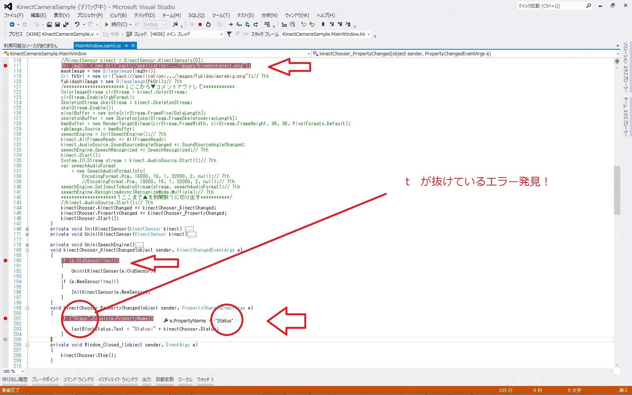632x395 pixels.
Task: Collapse the kinectChooser_KinectChanged method outline
Action: click(27, 250)
